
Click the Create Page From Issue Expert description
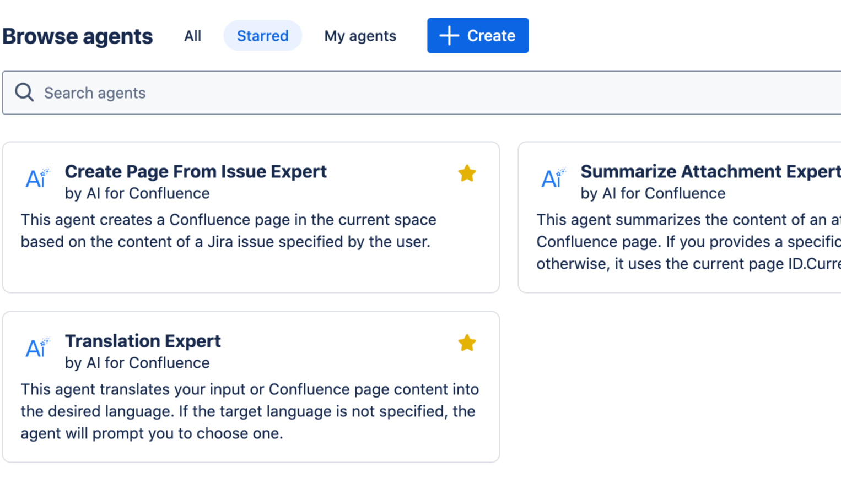point(228,231)
